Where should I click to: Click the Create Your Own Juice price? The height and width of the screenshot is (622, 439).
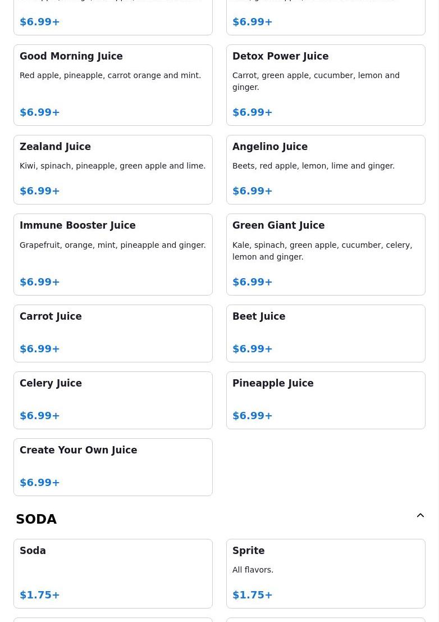point(40,482)
